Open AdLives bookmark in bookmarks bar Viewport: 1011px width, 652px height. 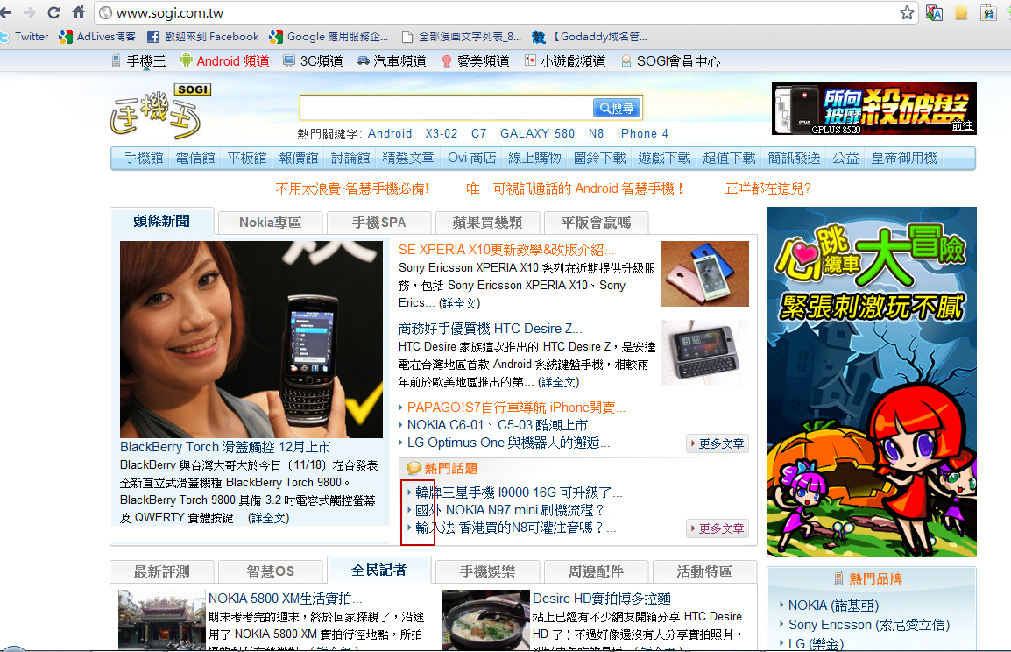[x=97, y=37]
